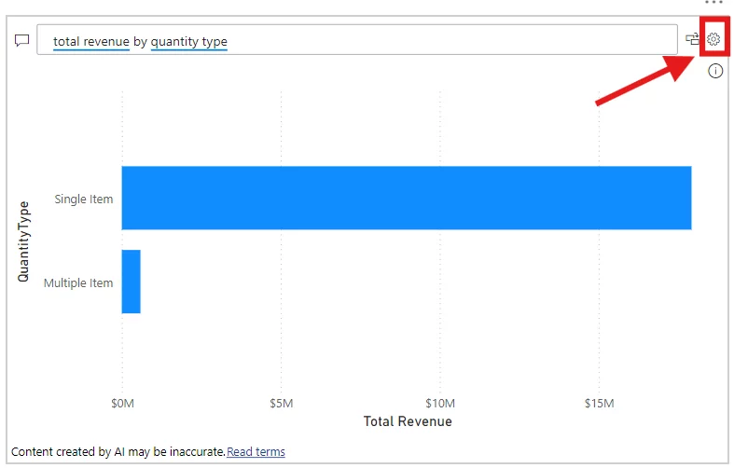Click inside the Q&A question box
The height and width of the screenshot is (468, 734).
click(x=448, y=41)
